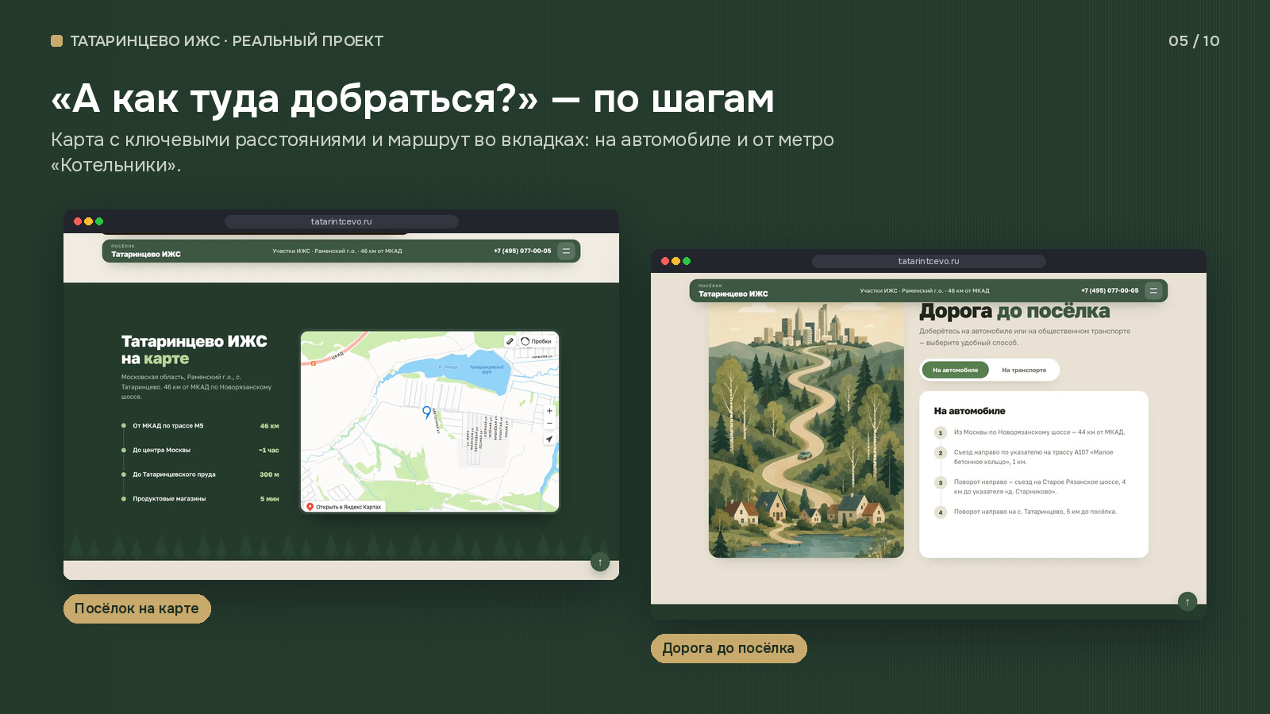
Task: Click the Посёлок на карте caption label
Action: click(x=137, y=608)
